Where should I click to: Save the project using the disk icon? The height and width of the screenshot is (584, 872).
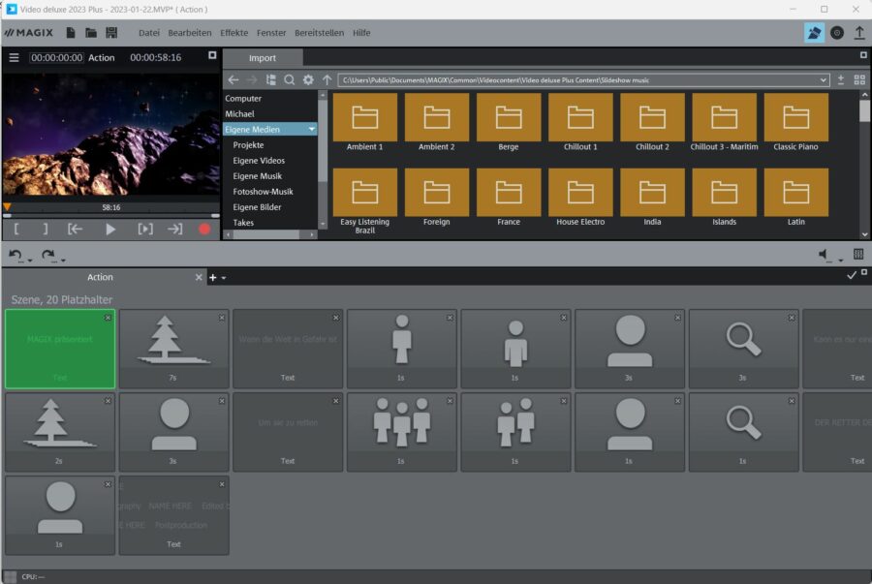(111, 32)
